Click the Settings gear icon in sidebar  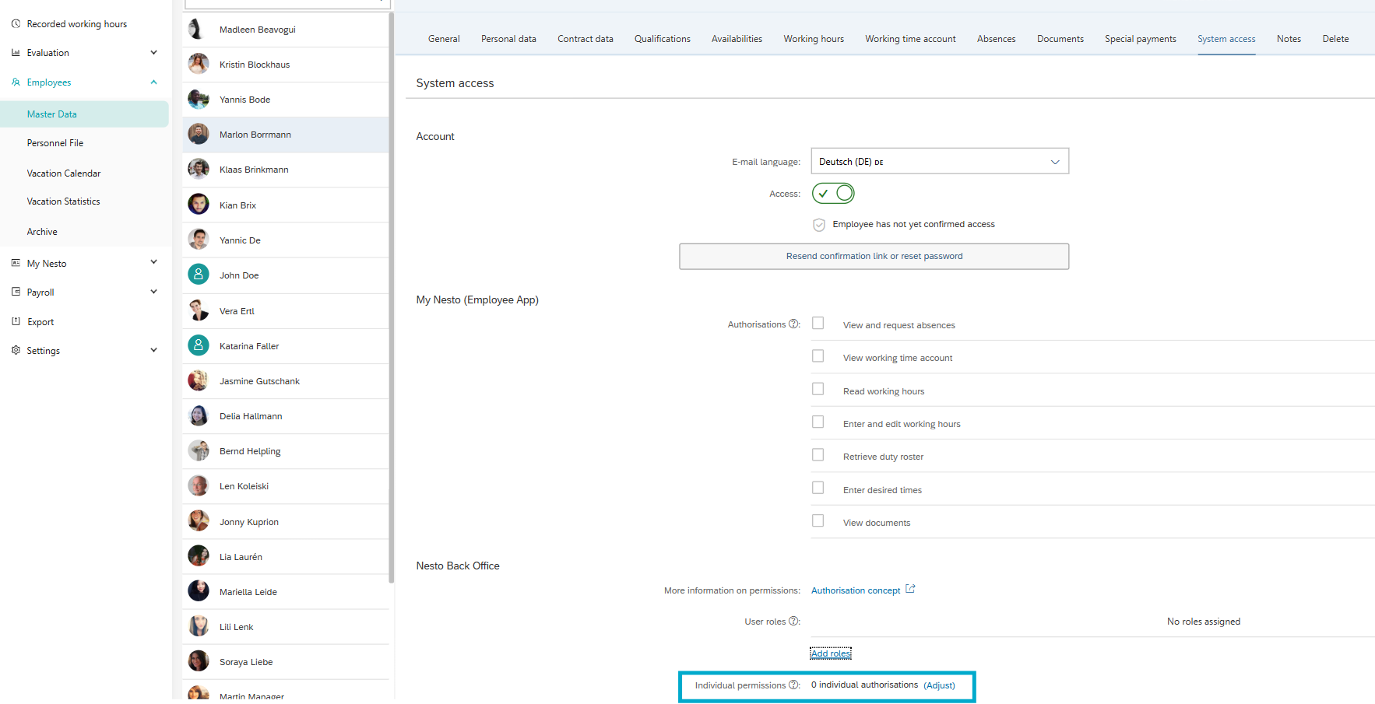pyautogui.click(x=16, y=351)
